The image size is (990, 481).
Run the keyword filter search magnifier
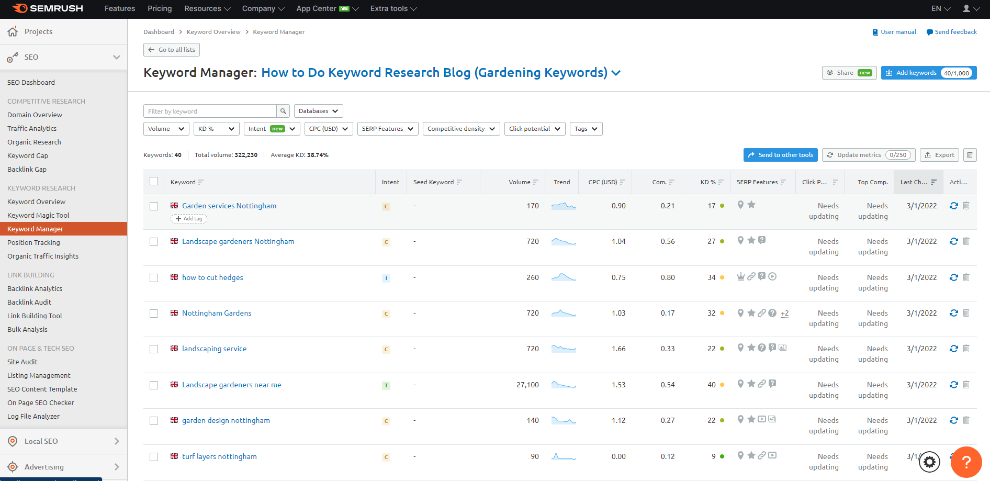(283, 111)
